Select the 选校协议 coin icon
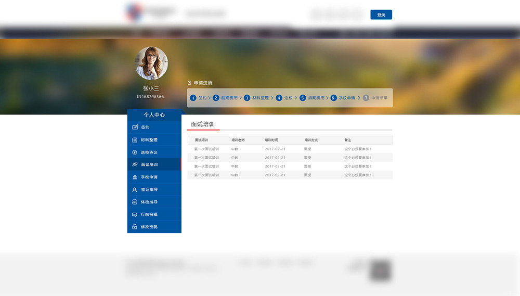This screenshot has width=520, height=296. coord(135,152)
